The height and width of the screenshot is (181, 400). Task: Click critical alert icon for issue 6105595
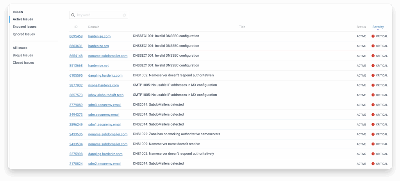coord(373,75)
